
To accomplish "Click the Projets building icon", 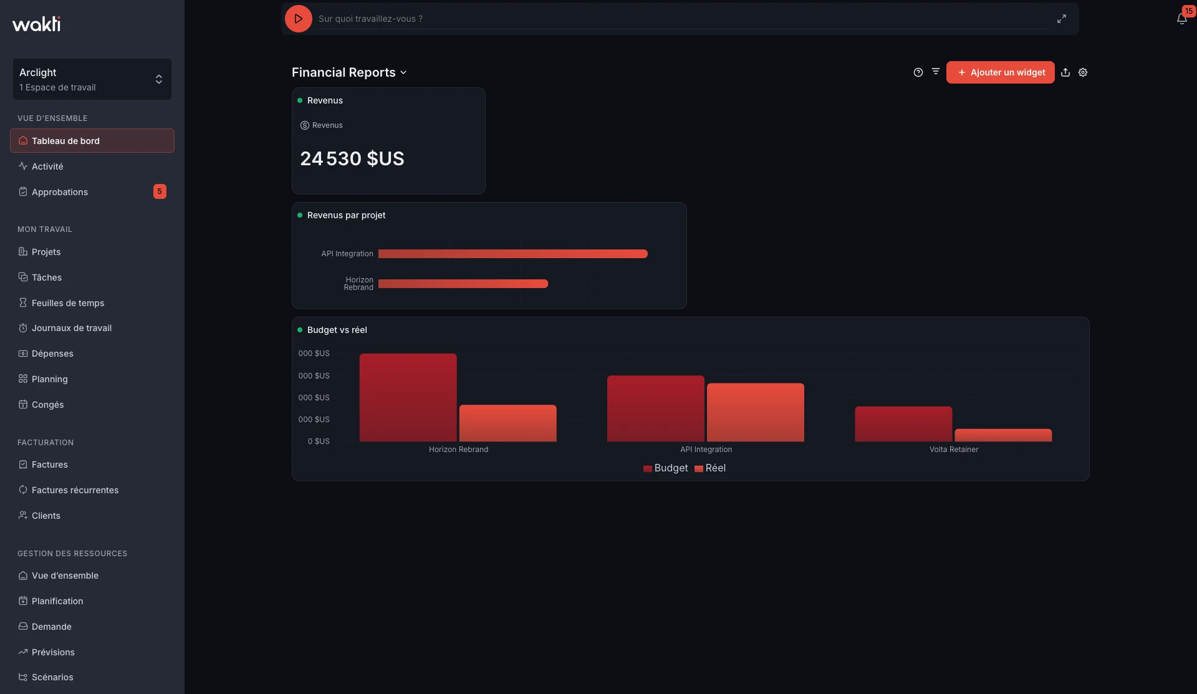I will [23, 252].
